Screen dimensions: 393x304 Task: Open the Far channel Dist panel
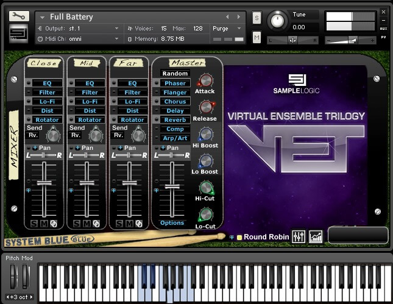tap(132, 110)
